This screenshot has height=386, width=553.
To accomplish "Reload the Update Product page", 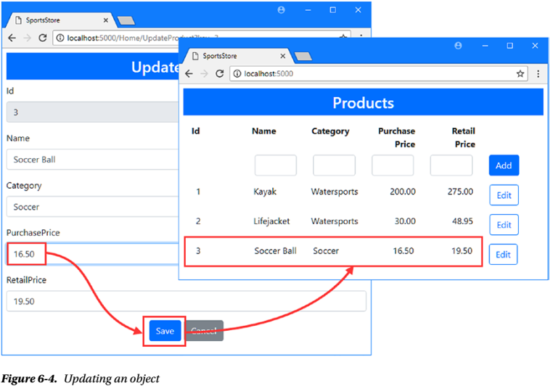I will (x=42, y=38).
